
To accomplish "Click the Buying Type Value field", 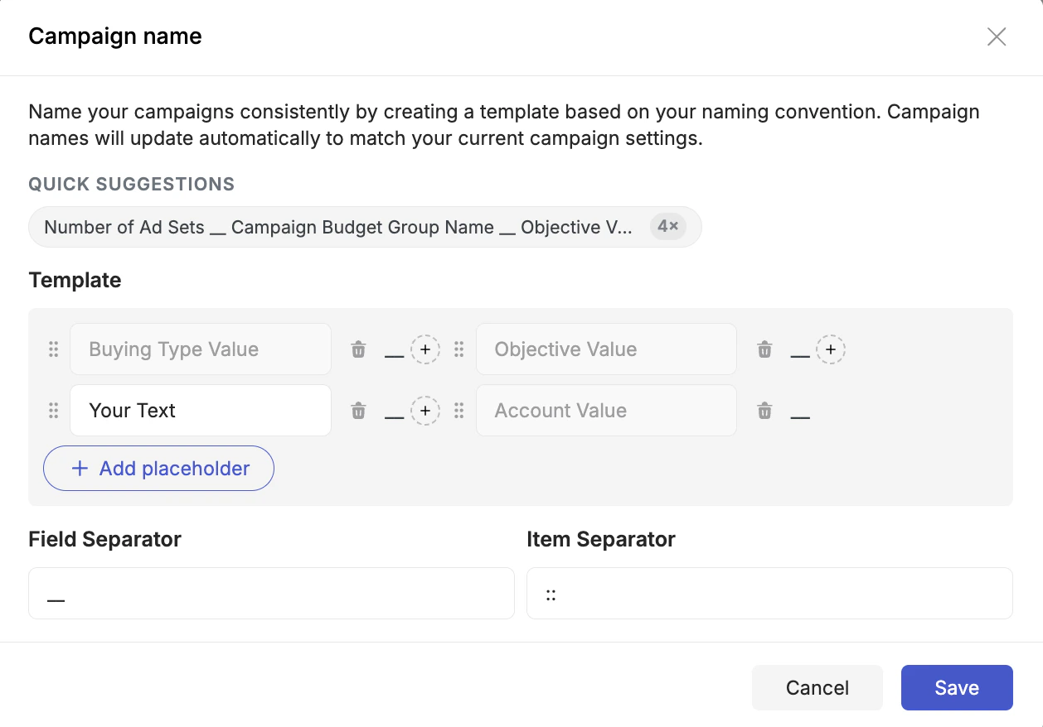I will coord(201,349).
